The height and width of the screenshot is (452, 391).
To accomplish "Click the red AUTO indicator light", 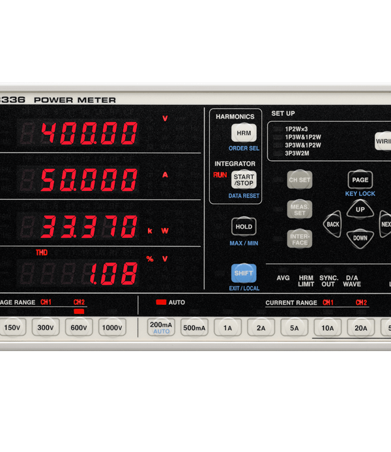I will [161, 302].
